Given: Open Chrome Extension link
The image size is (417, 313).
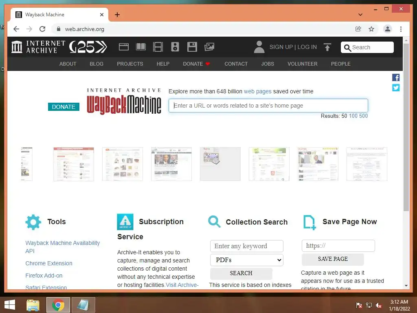Looking at the screenshot, I should click(49, 263).
